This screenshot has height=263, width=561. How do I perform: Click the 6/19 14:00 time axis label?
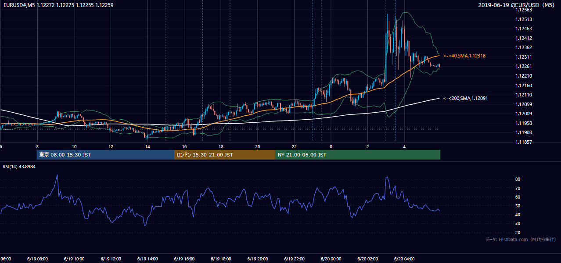point(147,259)
